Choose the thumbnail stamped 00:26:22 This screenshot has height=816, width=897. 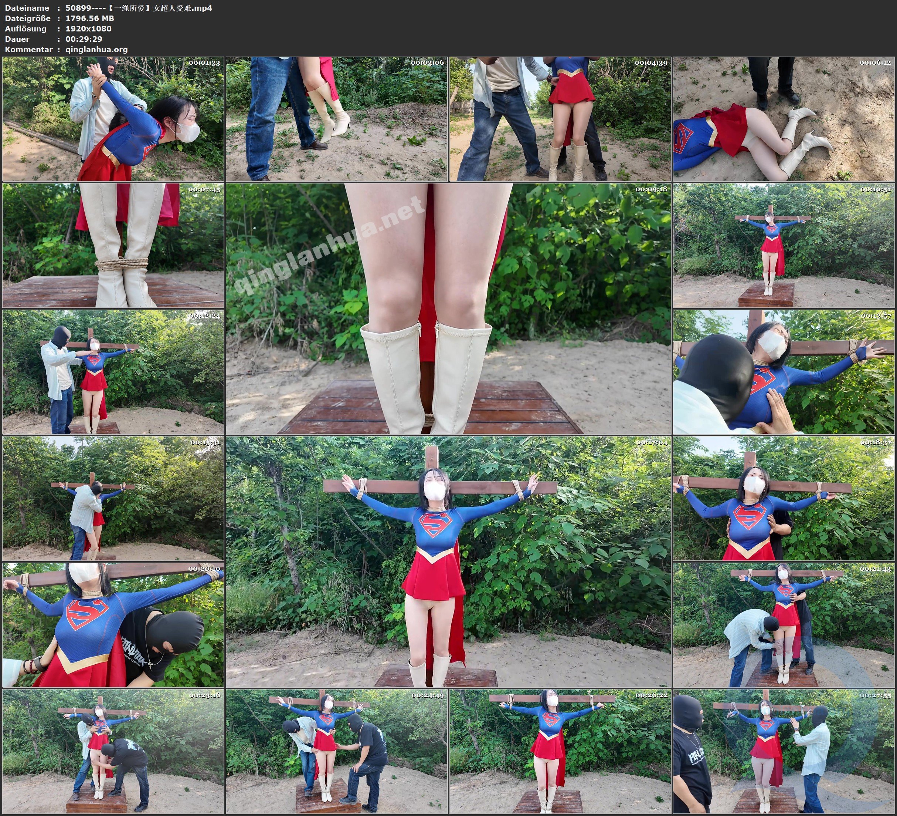(x=560, y=751)
